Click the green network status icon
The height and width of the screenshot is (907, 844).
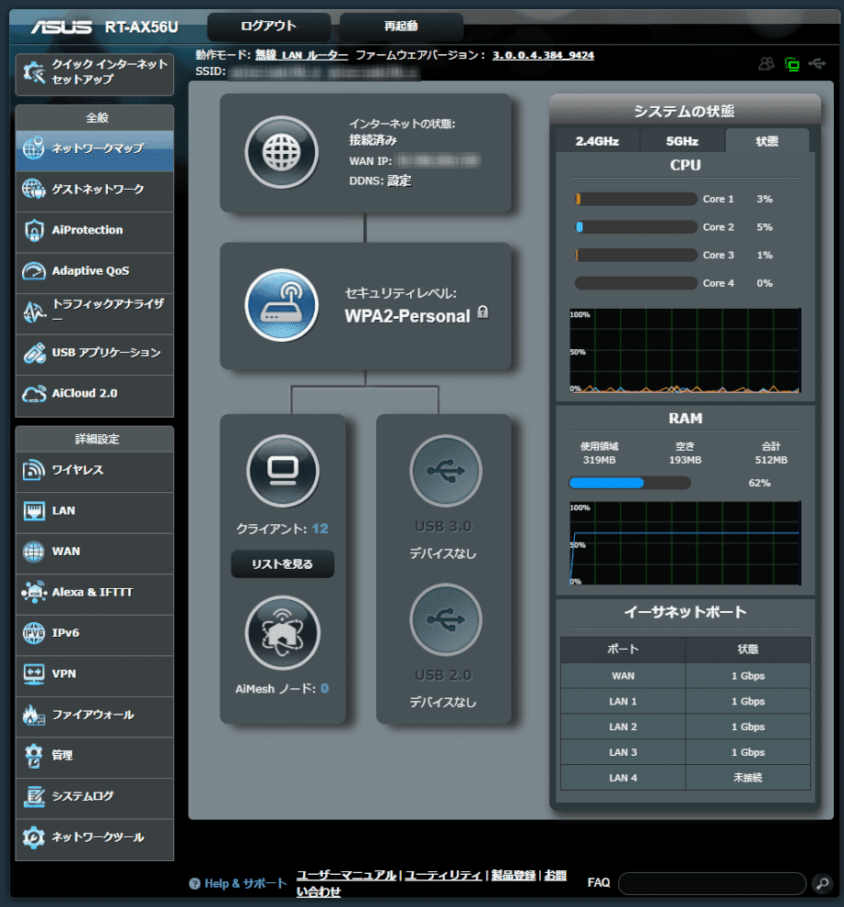tap(792, 64)
